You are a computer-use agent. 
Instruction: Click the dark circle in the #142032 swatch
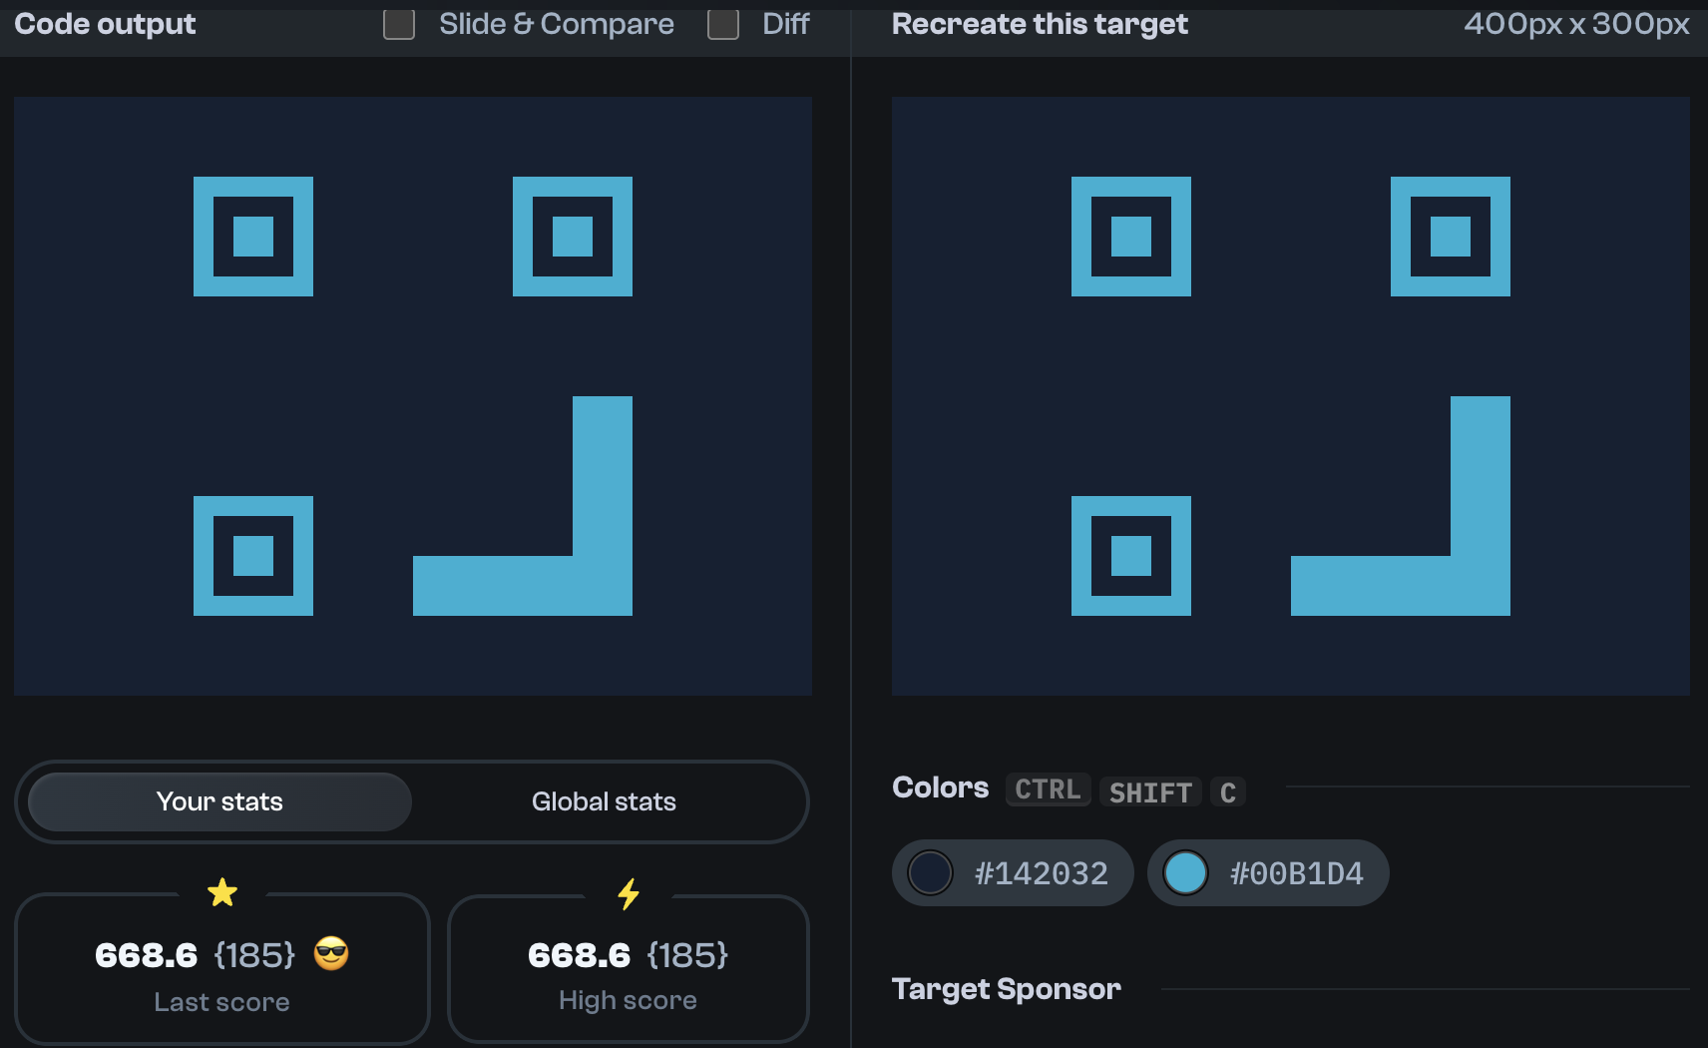[x=930, y=872]
